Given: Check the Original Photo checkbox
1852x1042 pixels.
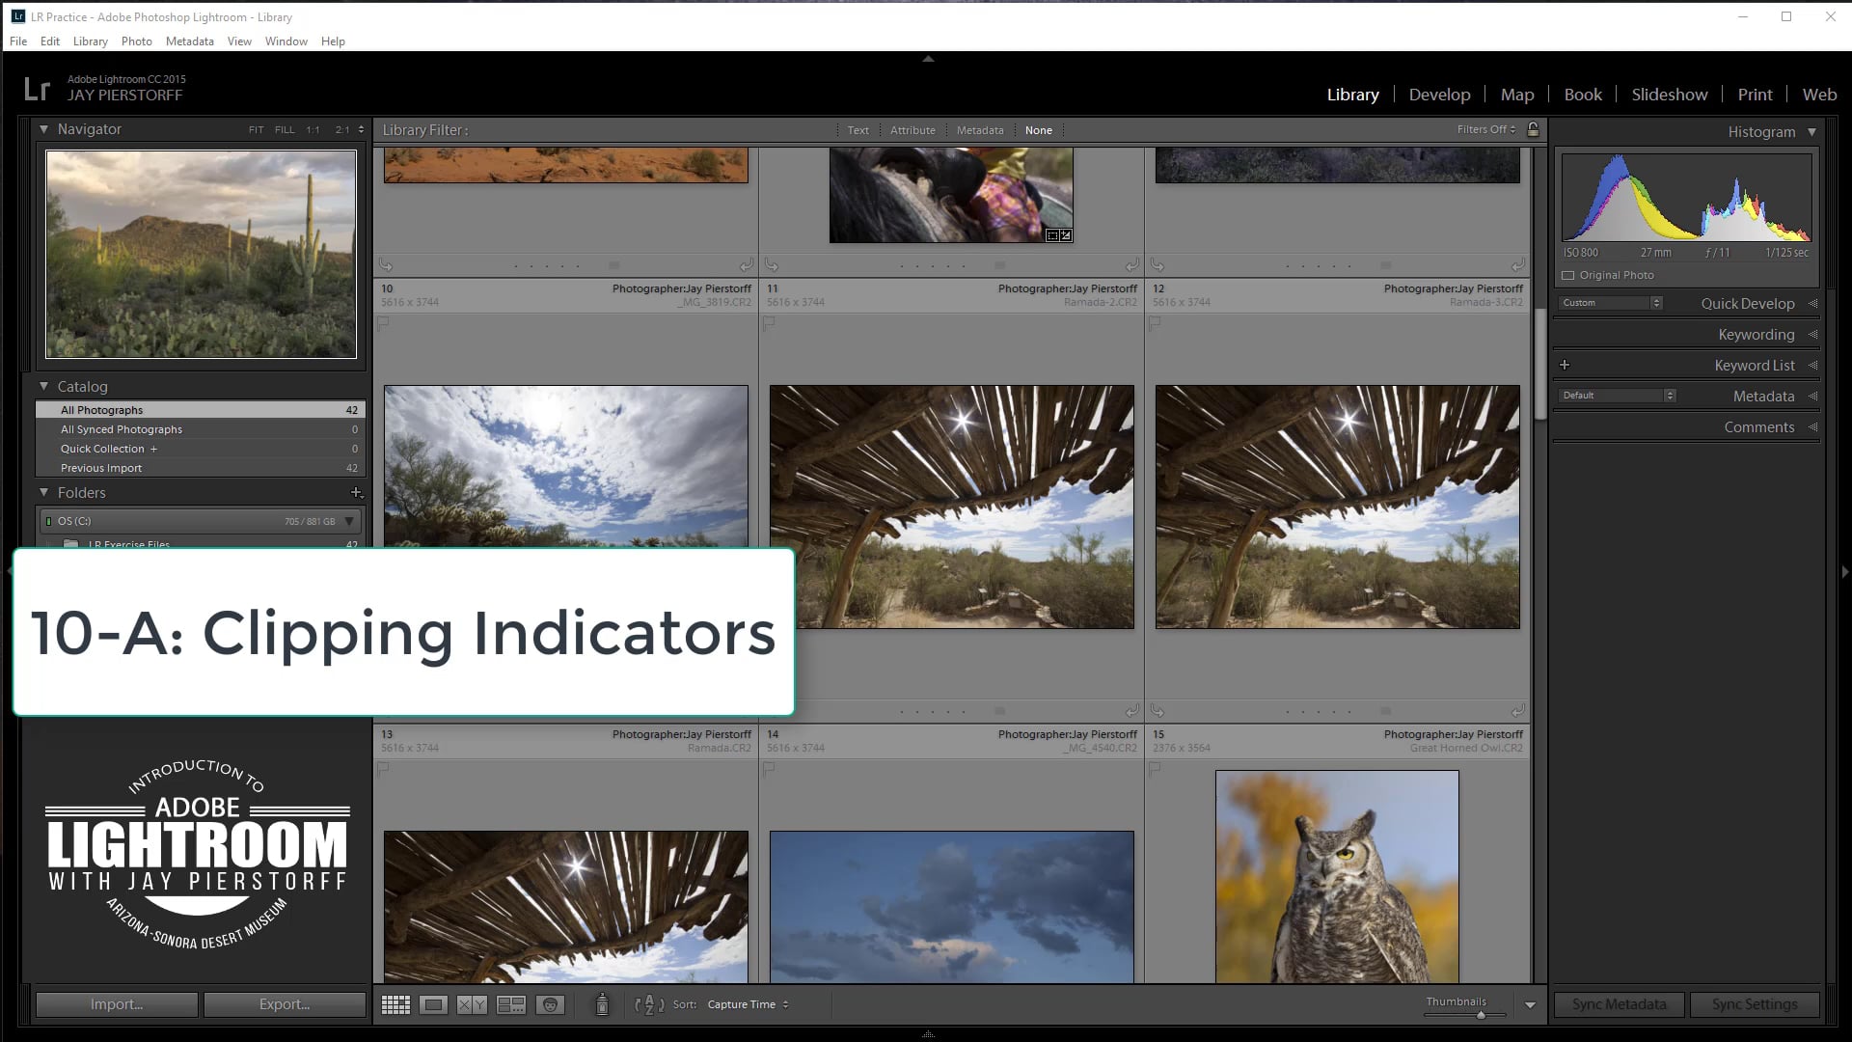Looking at the screenshot, I should 1567,275.
